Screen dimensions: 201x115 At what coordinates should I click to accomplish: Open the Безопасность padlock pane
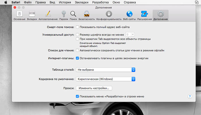point(86,16)
